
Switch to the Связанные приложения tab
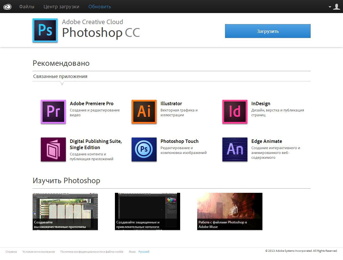(60, 76)
